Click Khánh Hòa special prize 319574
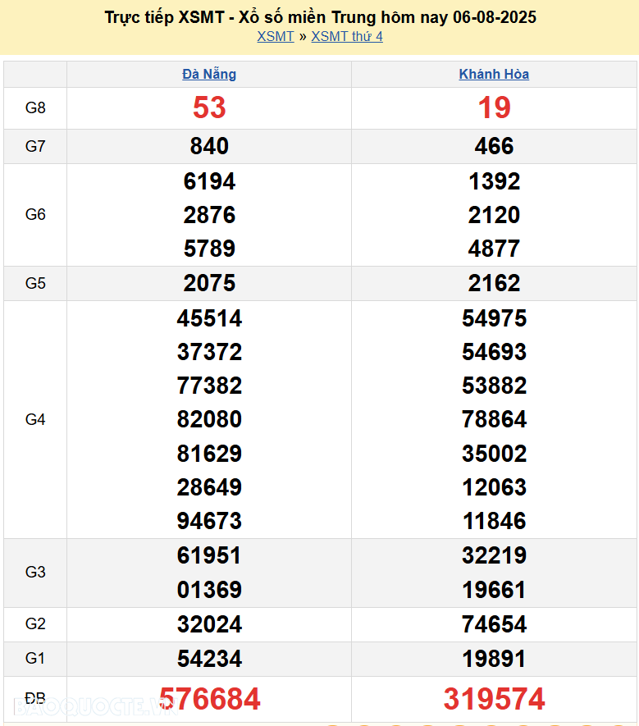 pos(494,699)
